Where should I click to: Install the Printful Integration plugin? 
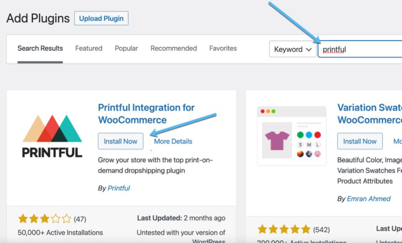121,141
